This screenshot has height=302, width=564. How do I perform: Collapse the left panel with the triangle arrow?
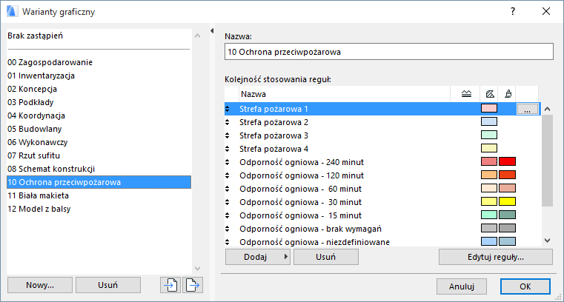(x=213, y=31)
